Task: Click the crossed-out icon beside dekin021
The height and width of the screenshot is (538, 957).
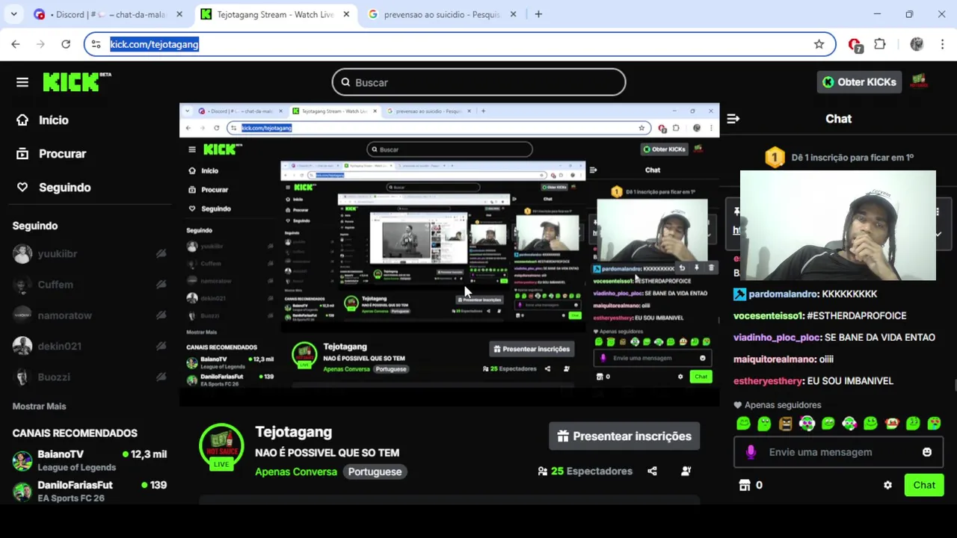Action: pos(161,347)
